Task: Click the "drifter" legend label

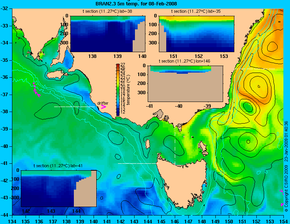Action: 102,103
